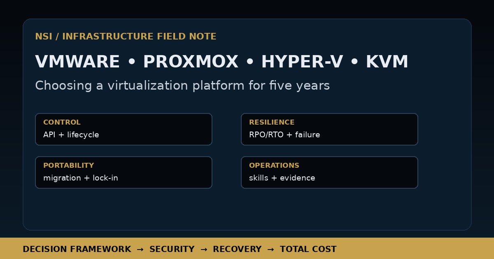Open the PORTABILITY card

click(x=123, y=172)
